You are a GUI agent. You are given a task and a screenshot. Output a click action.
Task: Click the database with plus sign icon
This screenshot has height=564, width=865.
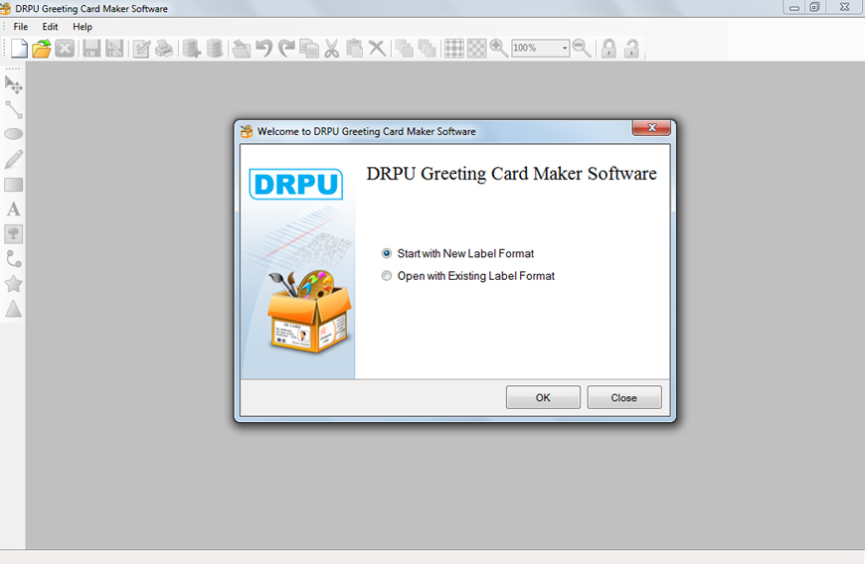tap(192, 49)
